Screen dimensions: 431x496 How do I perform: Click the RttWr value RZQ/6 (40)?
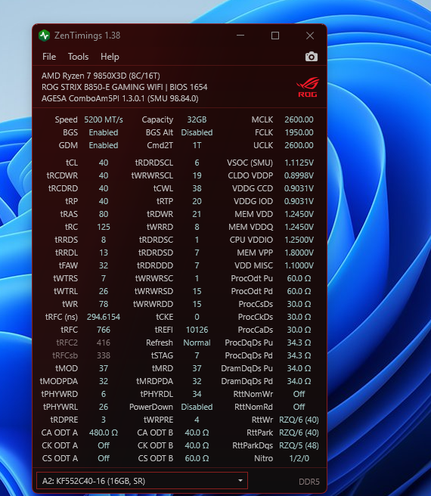(299, 420)
